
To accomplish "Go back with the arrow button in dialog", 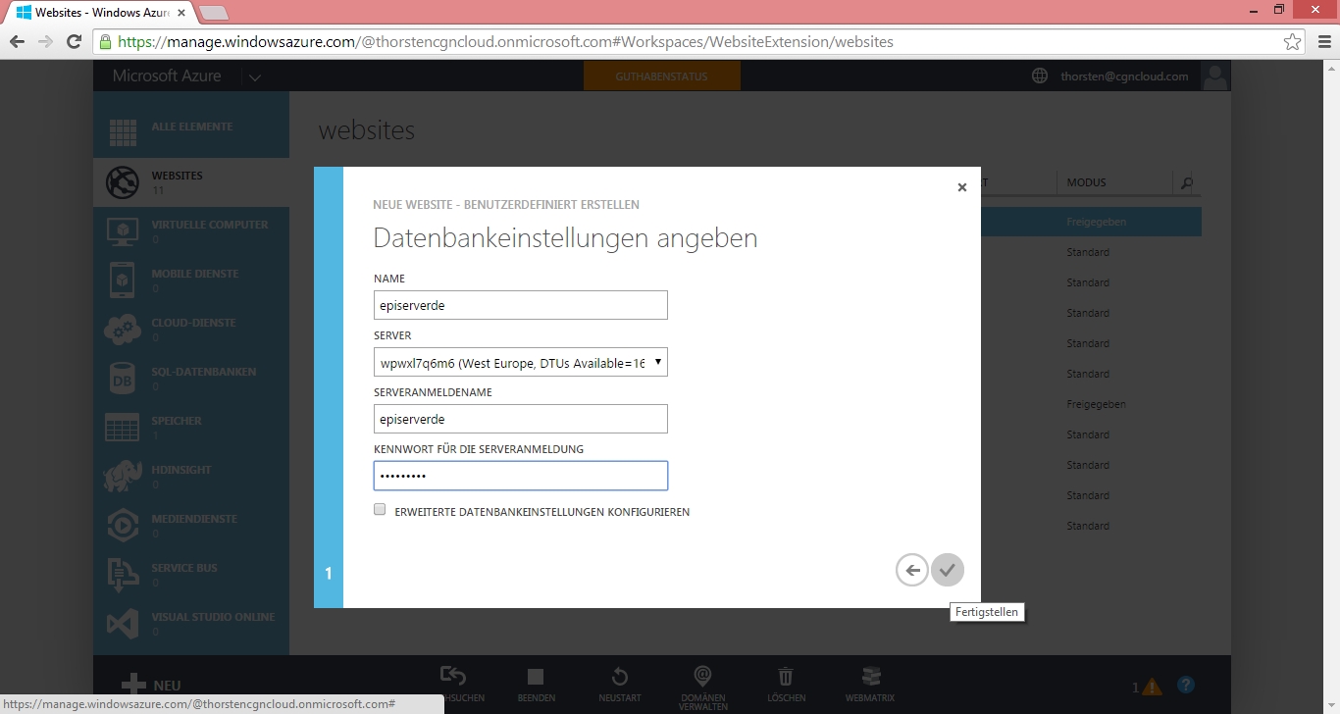I will click(x=911, y=570).
